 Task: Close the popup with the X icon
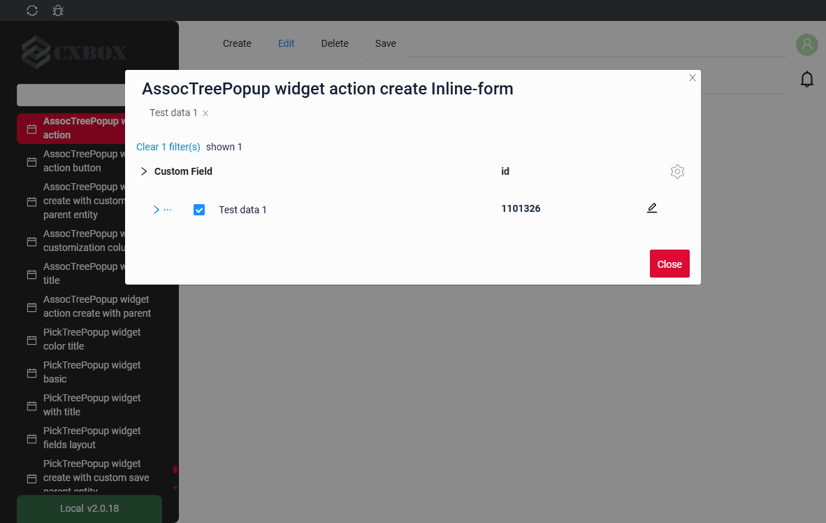tap(693, 78)
